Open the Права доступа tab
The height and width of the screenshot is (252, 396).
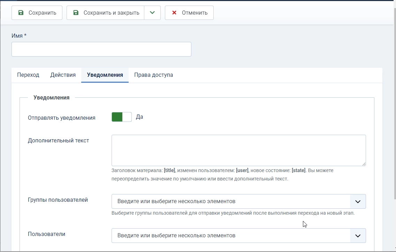(x=153, y=75)
